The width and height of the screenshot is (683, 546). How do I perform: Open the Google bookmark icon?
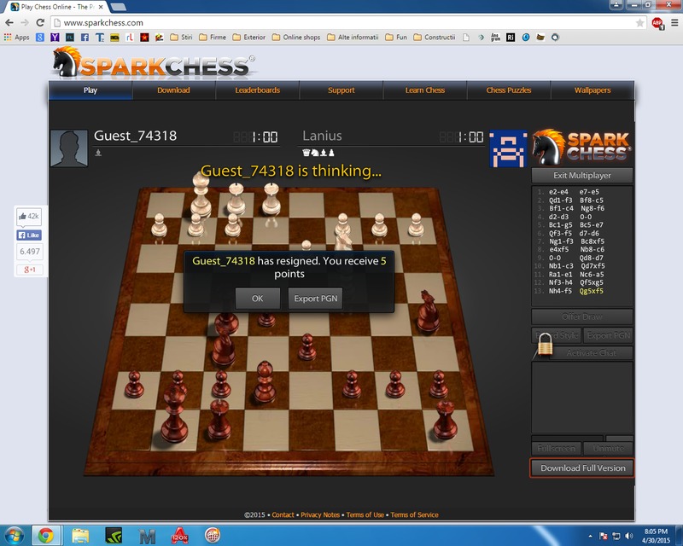point(40,38)
